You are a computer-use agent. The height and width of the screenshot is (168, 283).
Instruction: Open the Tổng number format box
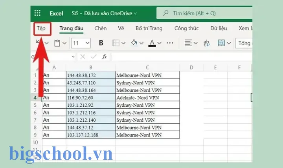244,43
